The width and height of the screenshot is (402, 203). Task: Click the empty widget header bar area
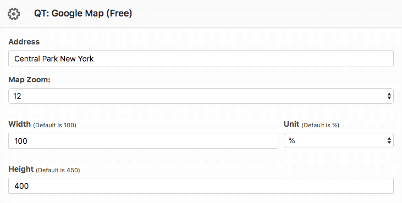pos(267,13)
